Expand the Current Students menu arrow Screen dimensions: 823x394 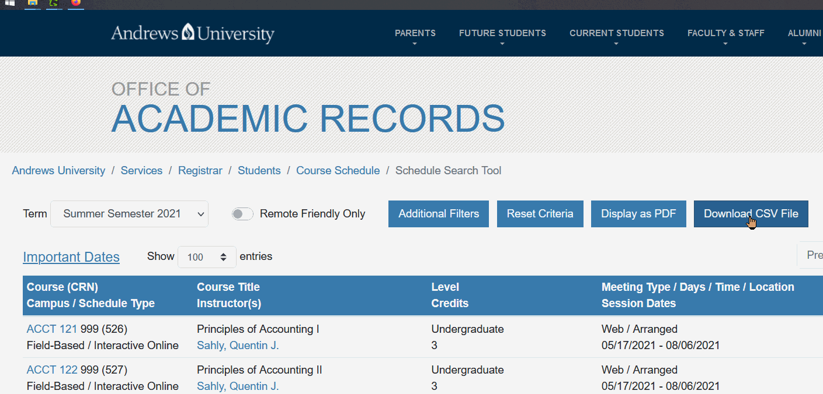(x=616, y=44)
